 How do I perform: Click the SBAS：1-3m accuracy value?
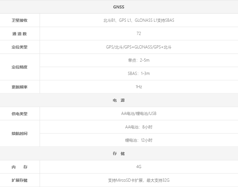click(x=139, y=74)
